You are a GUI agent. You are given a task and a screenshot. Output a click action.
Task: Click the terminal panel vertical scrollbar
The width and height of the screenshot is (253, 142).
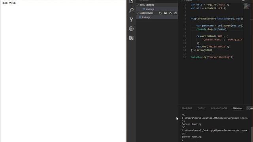coord(252,135)
